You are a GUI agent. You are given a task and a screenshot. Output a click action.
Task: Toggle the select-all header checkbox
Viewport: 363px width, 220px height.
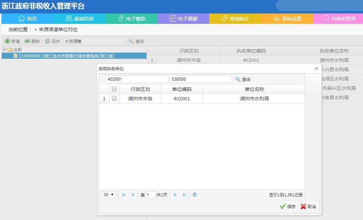(114, 89)
